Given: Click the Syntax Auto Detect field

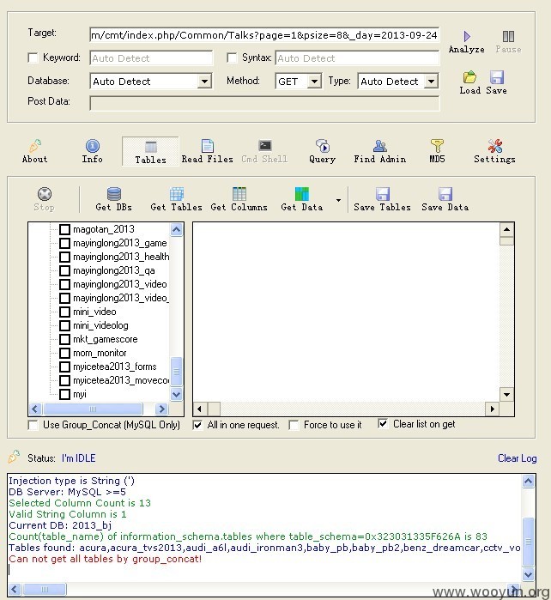Looking at the screenshot, I should tap(357, 58).
